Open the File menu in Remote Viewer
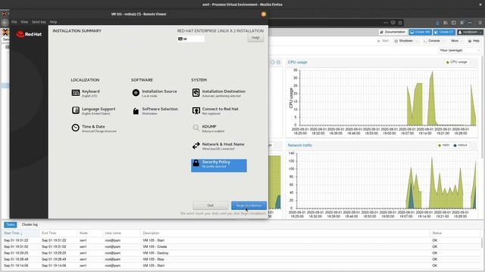The width and height of the screenshot is (485, 272). click(14, 22)
